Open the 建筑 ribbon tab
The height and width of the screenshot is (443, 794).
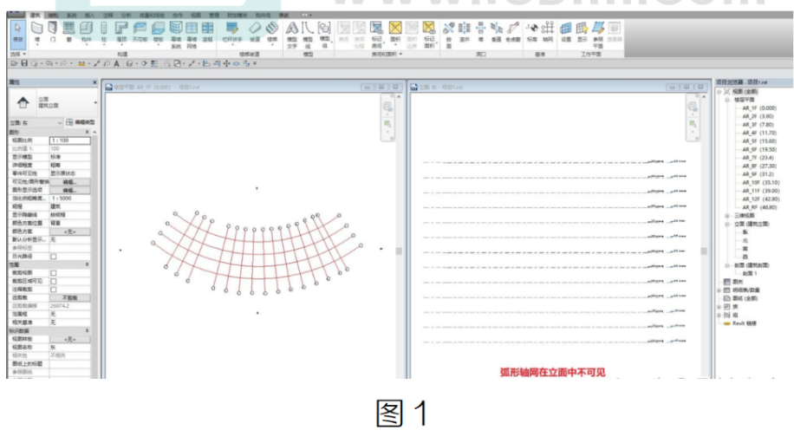tap(35, 16)
